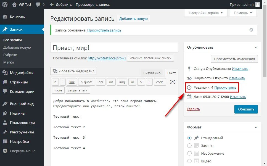Click Просмотреть изменения button

pos(234,59)
